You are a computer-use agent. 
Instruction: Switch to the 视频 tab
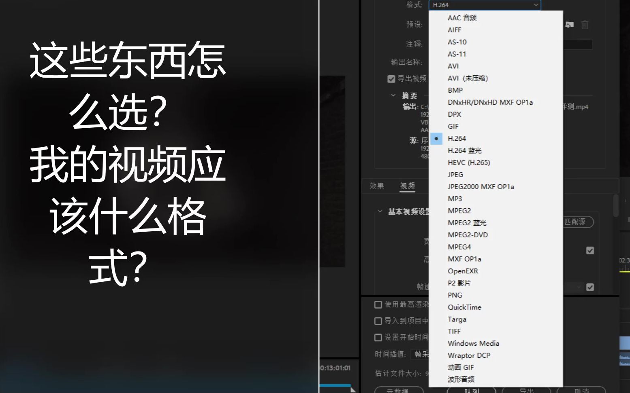point(407,186)
